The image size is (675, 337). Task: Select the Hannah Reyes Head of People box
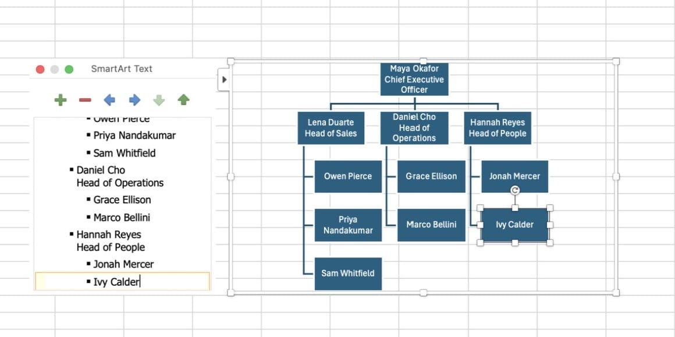pos(498,128)
